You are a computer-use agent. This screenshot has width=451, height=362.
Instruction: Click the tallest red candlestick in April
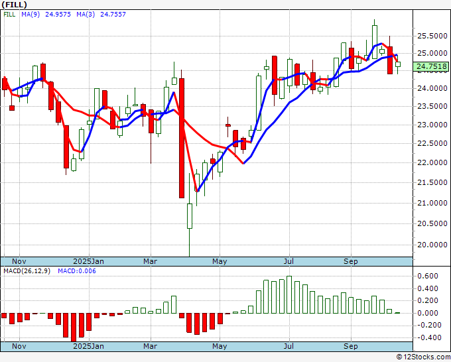[182, 138]
